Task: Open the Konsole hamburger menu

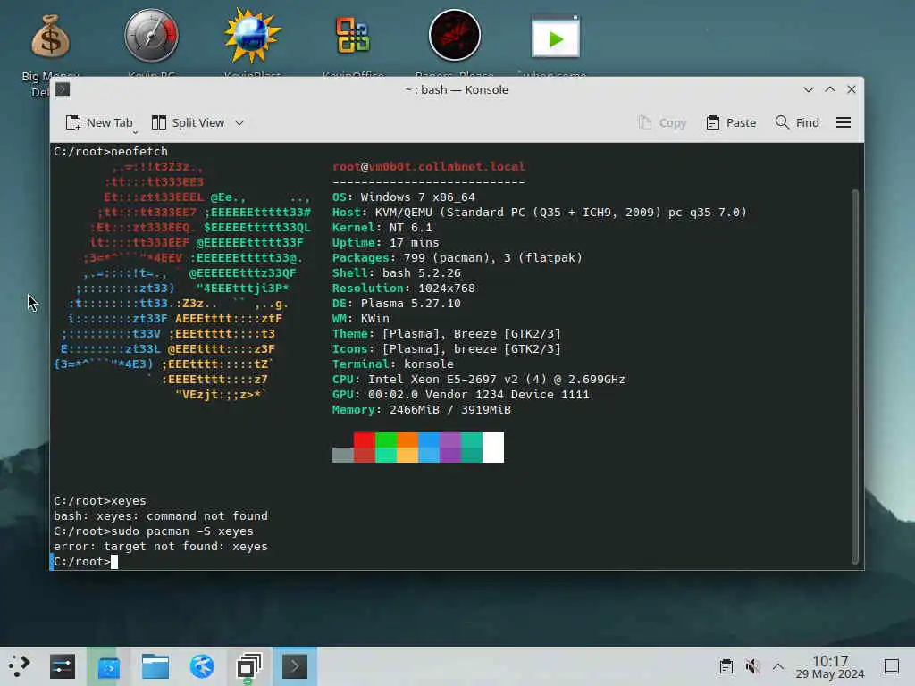Action: pos(844,122)
